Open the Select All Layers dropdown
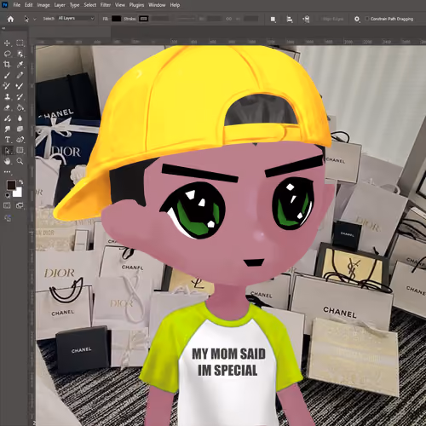Viewport: 426px width, 426px height. 76,19
